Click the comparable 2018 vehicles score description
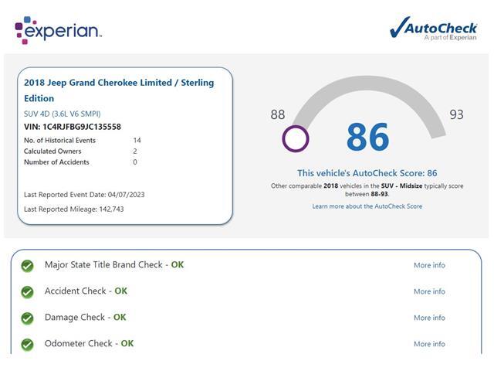The height and width of the screenshot is (371, 494). (x=367, y=190)
